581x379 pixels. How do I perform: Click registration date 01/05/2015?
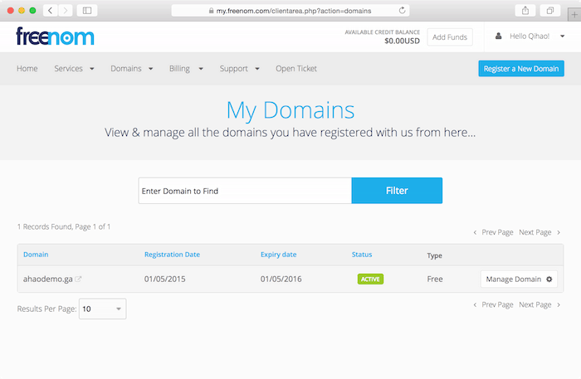pyautogui.click(x=165, y=279)
